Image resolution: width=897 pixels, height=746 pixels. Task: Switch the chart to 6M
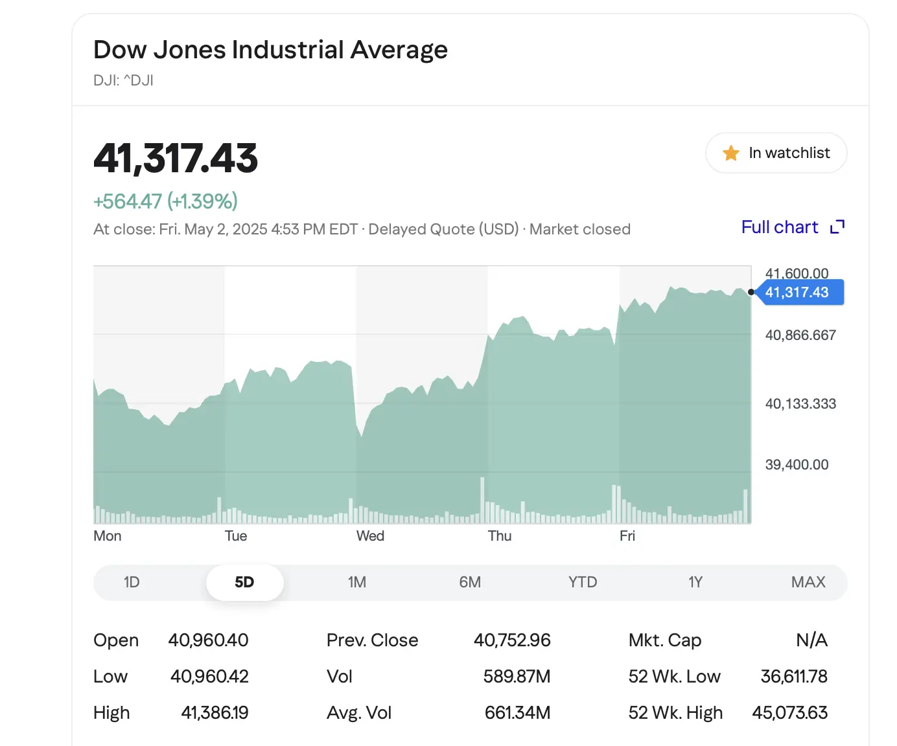click(470, 582)
